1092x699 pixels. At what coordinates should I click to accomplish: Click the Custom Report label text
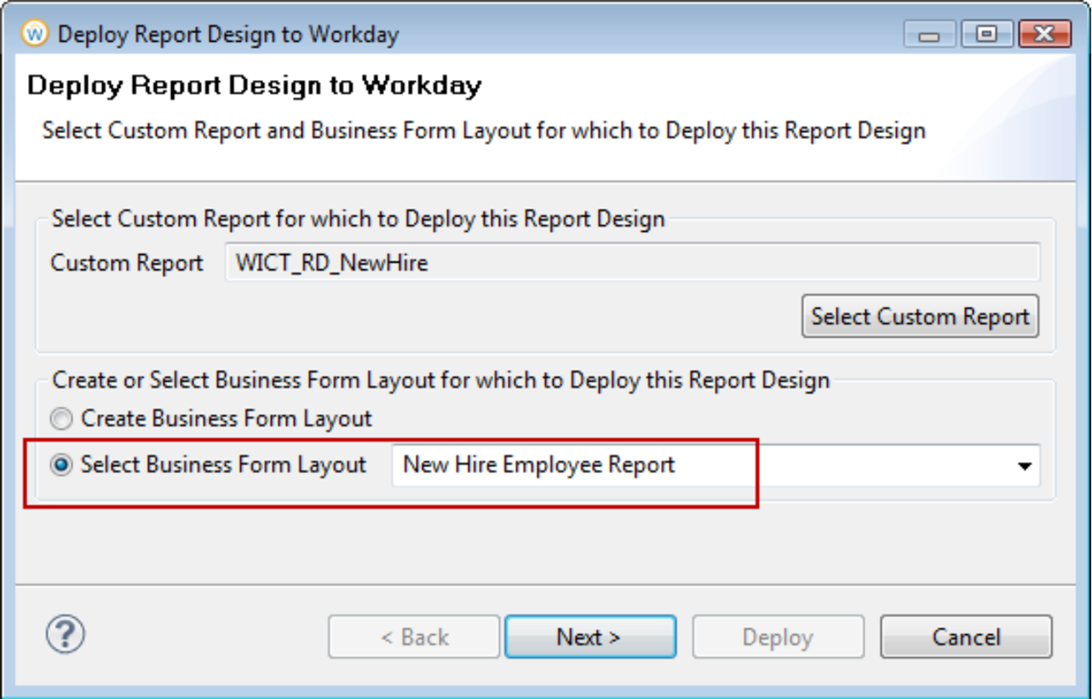[x=126, y=263]
